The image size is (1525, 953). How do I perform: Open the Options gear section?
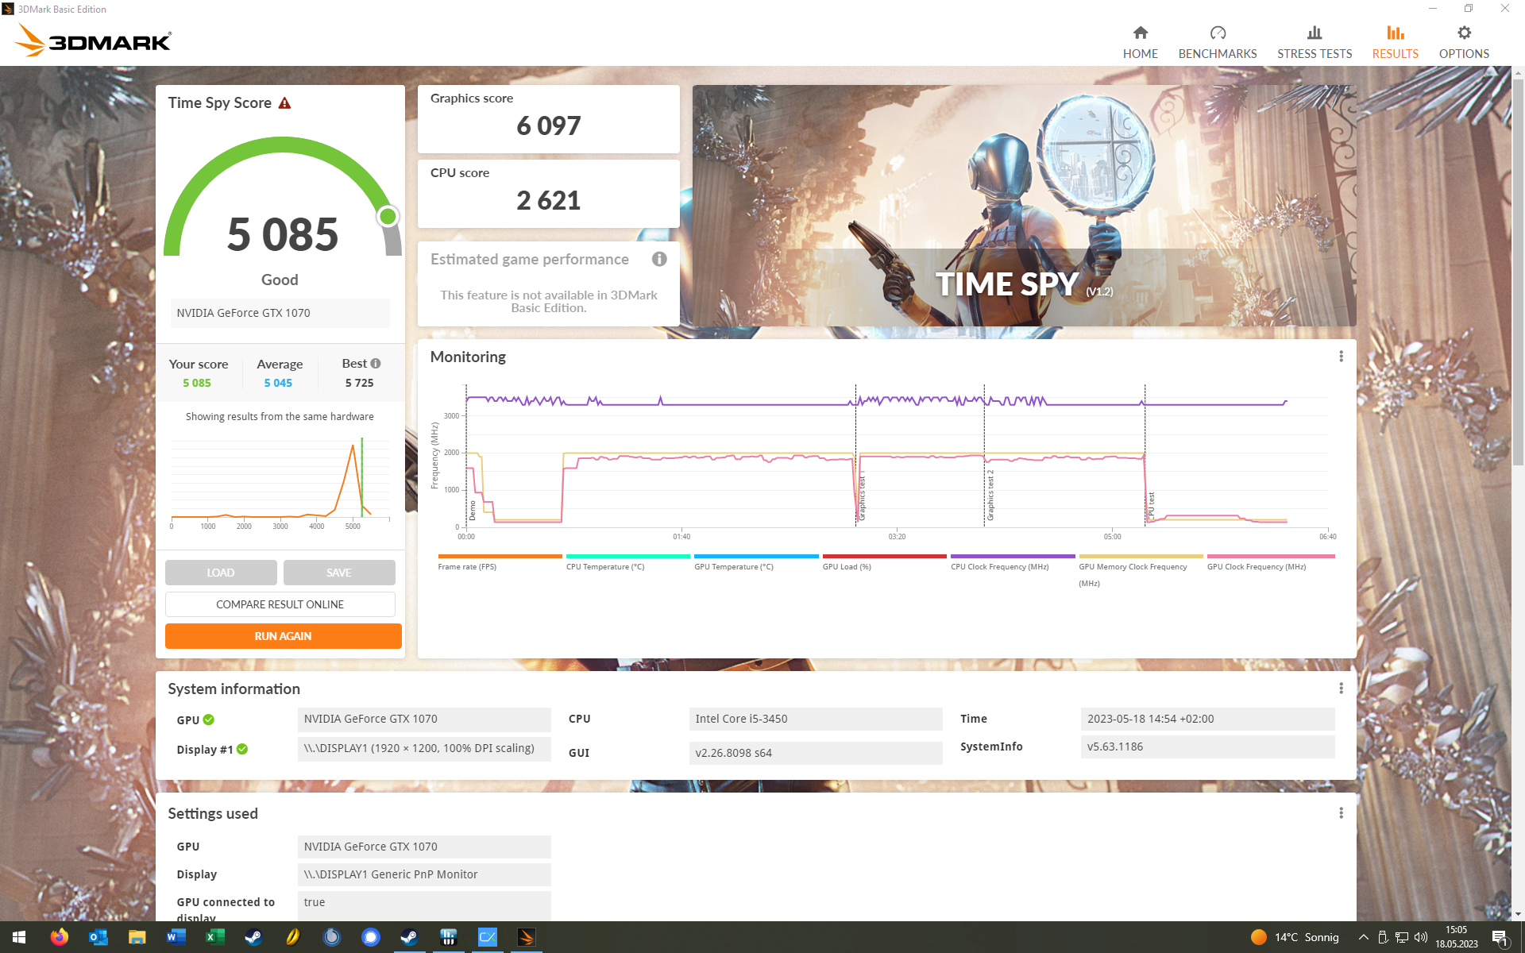(1463, 42)
